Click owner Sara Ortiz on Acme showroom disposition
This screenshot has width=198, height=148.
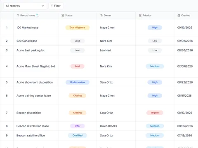tap(106, 82)
